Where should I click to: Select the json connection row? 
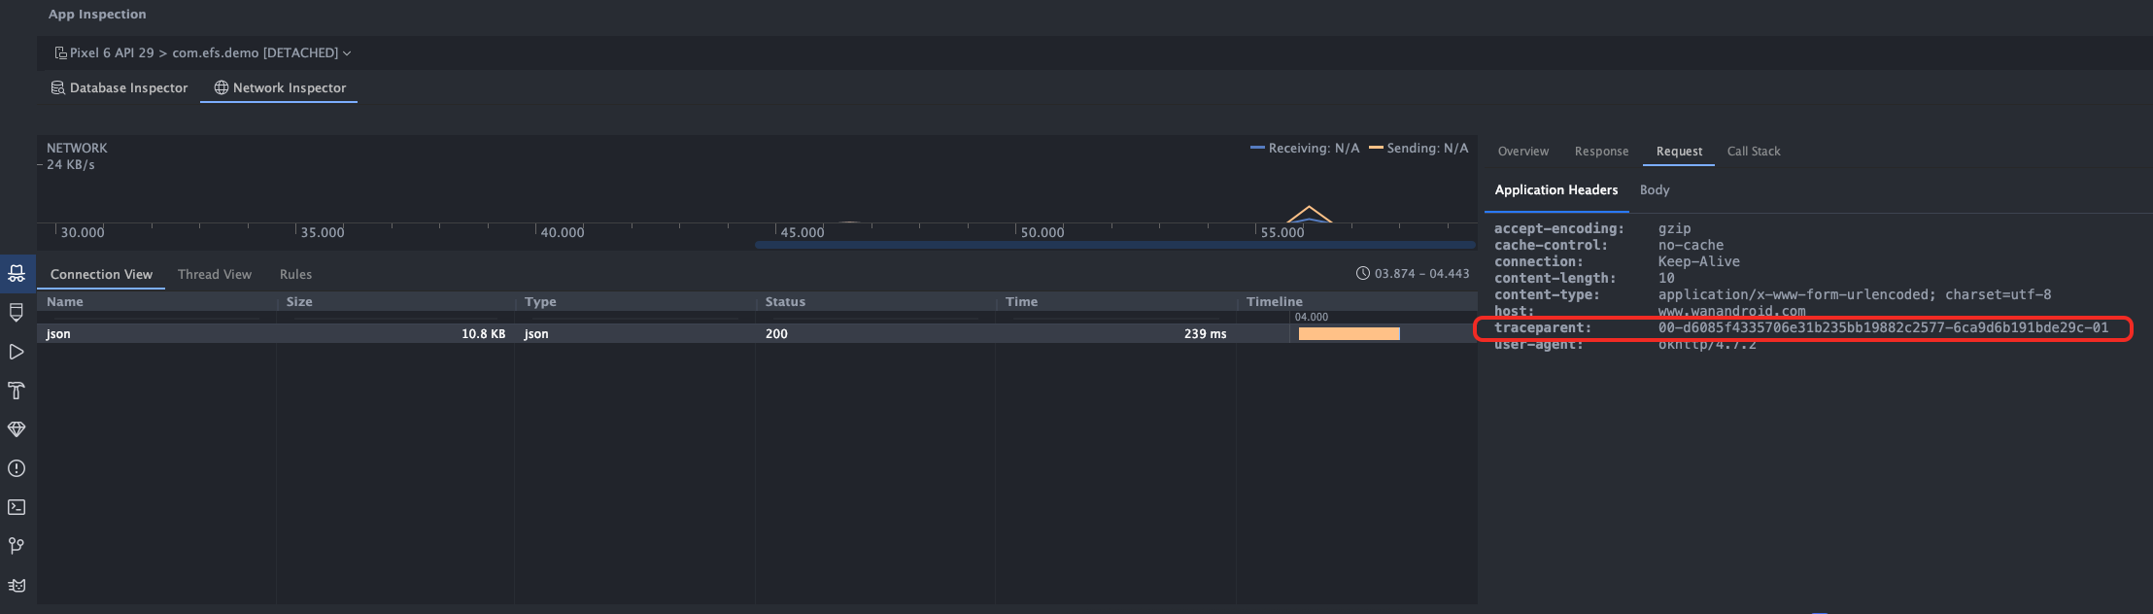pyautogui.click(x=758, y=333)
